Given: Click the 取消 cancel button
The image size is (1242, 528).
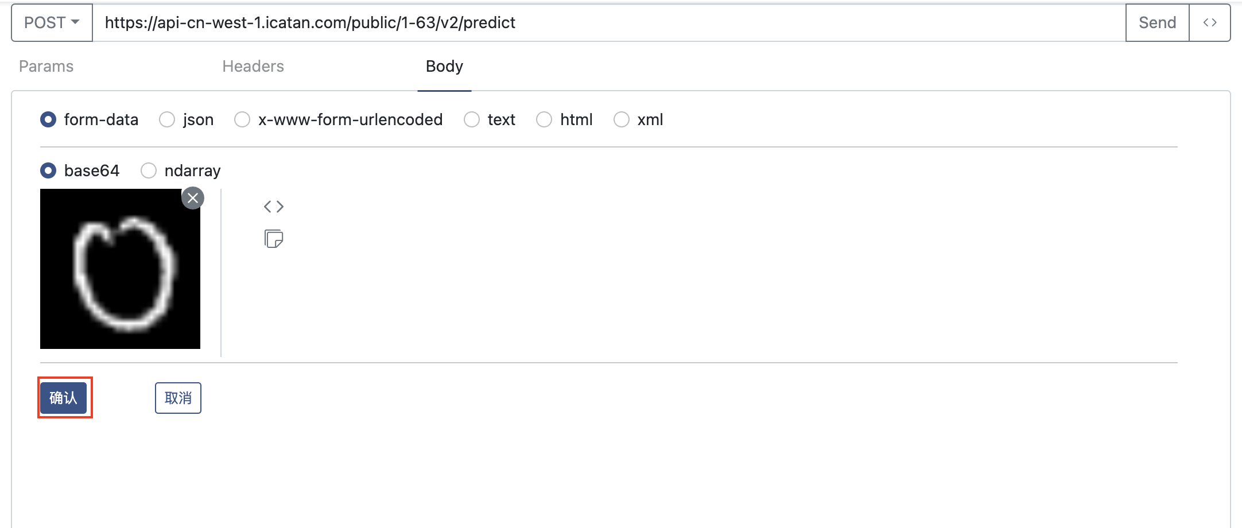Looking at the screenshot, I should coord(178,398).
